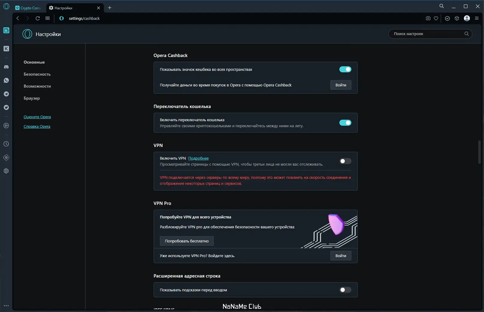Reload the current page

click(x=38, y=18)
